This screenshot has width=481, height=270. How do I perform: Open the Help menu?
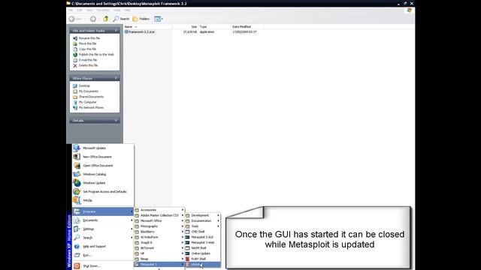pos(127,10)
